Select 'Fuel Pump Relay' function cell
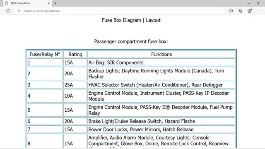This screenshot has height=149, width=265. coord(161,110)
